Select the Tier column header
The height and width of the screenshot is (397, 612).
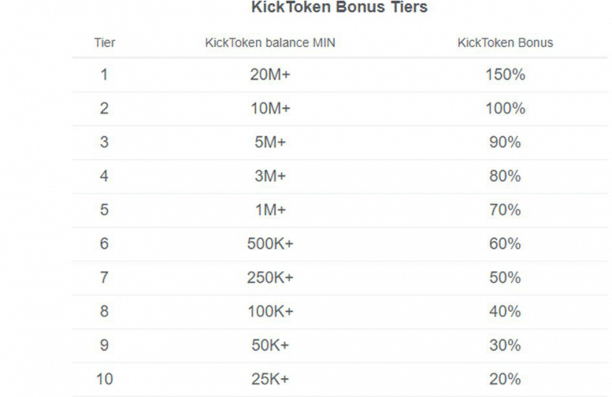coord(104,42)
